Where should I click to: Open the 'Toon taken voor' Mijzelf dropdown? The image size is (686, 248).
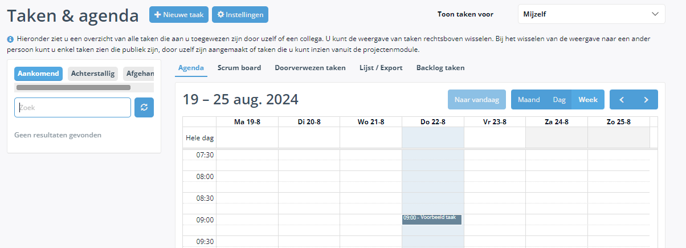click(x=591, y=14)
